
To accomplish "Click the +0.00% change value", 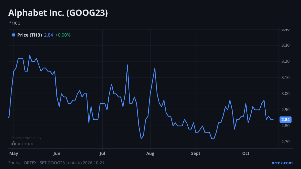I will (63, 35).
